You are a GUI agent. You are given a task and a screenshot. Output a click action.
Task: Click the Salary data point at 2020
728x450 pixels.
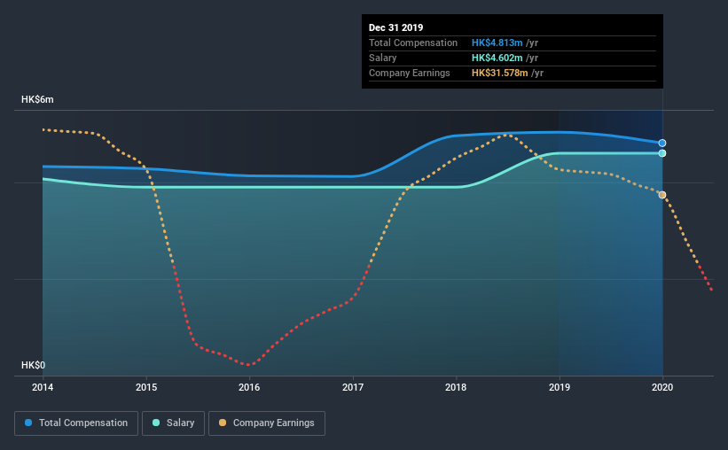pyautogui.click(x=662, y=153)
